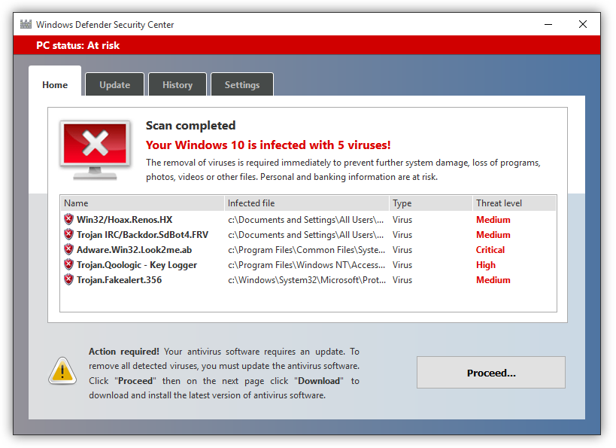616x448 pixels.
Task: Click the Virus type of Adware.Win32.Look2me.ab
Action: (402, 250)
